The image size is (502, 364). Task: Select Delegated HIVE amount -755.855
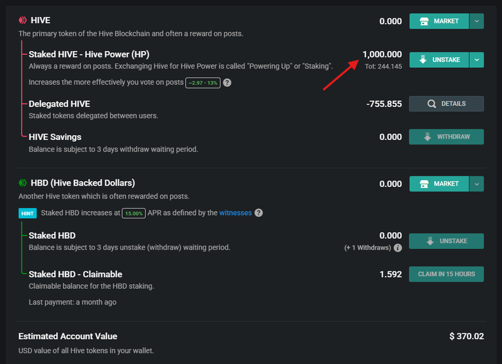point(384,104)
